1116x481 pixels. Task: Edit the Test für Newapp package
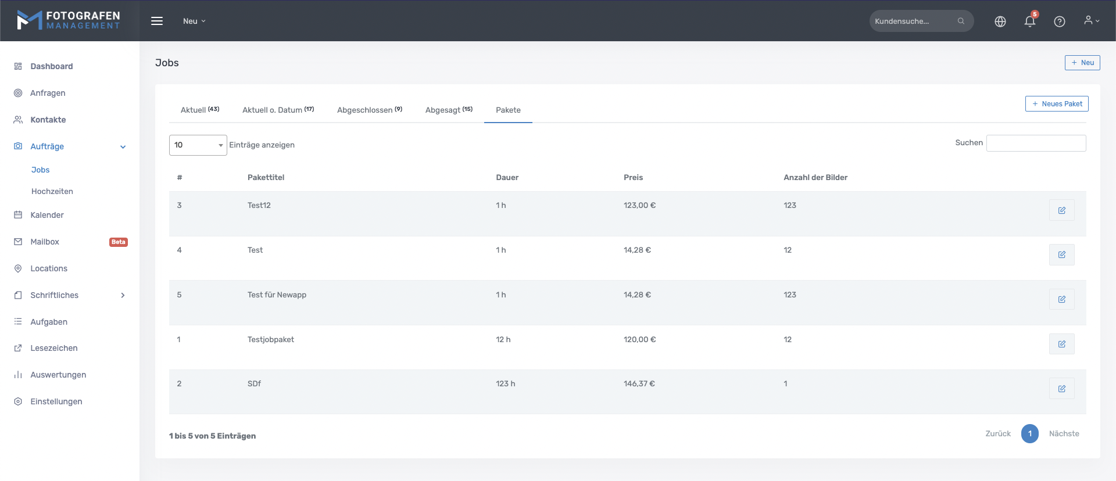pyautogui.click(x=1061, y=299)
